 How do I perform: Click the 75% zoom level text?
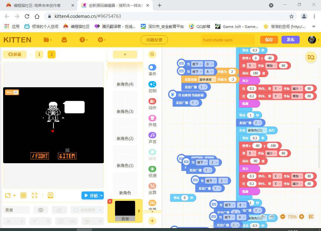click(292, 217)
